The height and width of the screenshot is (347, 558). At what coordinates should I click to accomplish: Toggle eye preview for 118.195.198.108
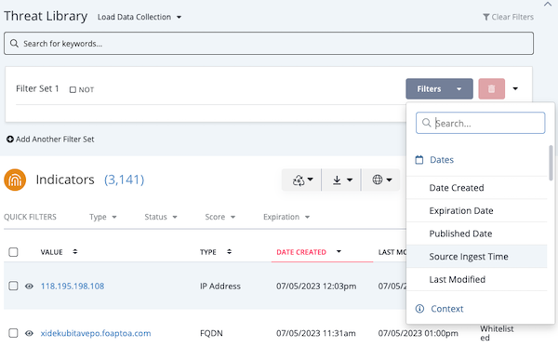click(29, 287)
